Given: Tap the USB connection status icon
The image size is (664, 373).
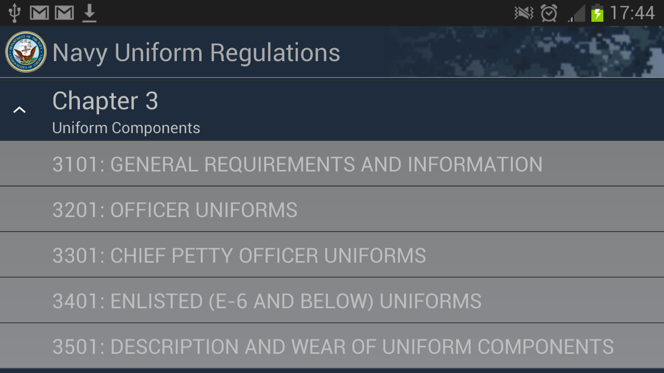Looking at the screenshot, I should [14, 12].
